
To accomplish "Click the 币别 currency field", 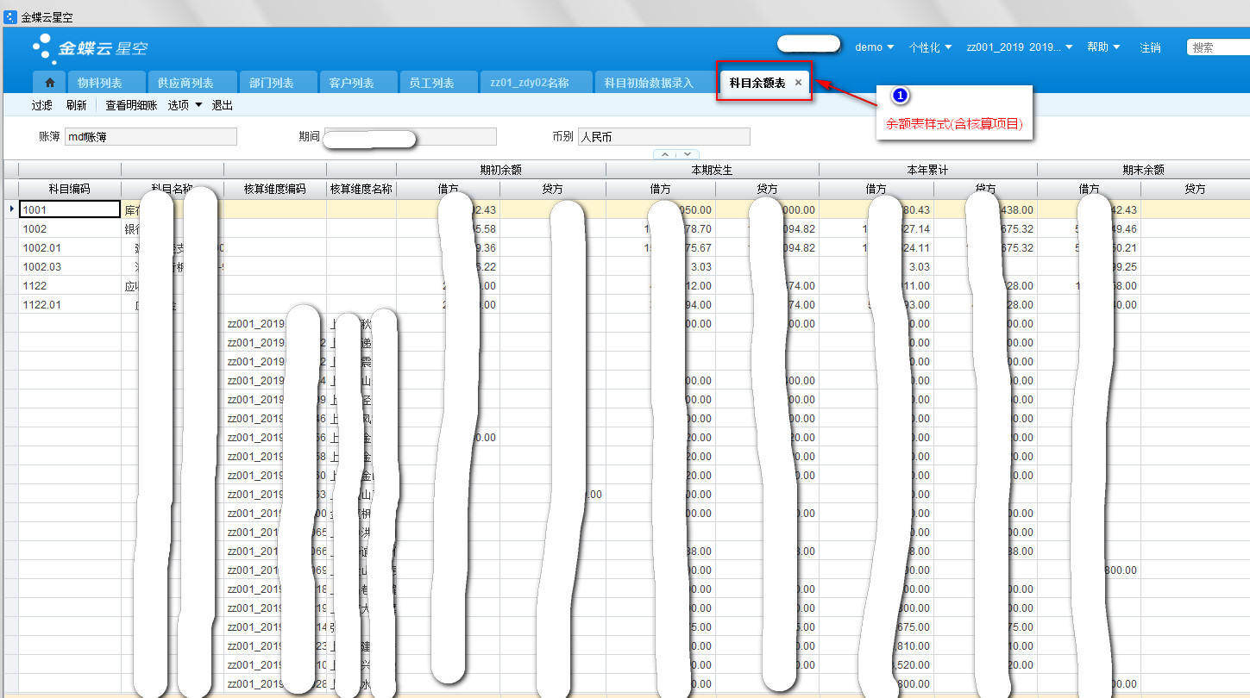I will point(663,137).
